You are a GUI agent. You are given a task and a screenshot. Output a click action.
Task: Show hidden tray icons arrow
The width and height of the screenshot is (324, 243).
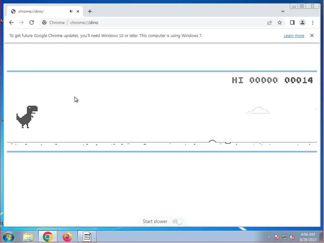pyautogui.click(x=269, y=237)
